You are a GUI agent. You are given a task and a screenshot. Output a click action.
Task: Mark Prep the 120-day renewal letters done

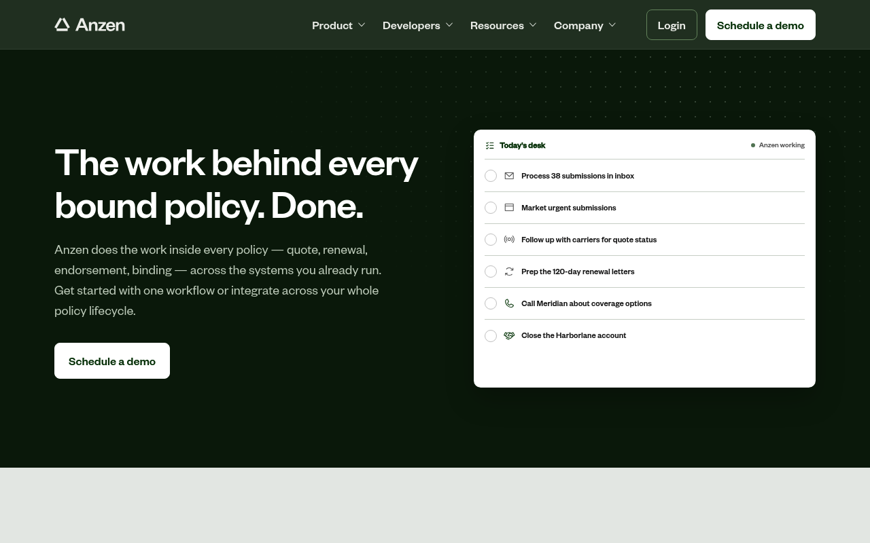(491, 271)
